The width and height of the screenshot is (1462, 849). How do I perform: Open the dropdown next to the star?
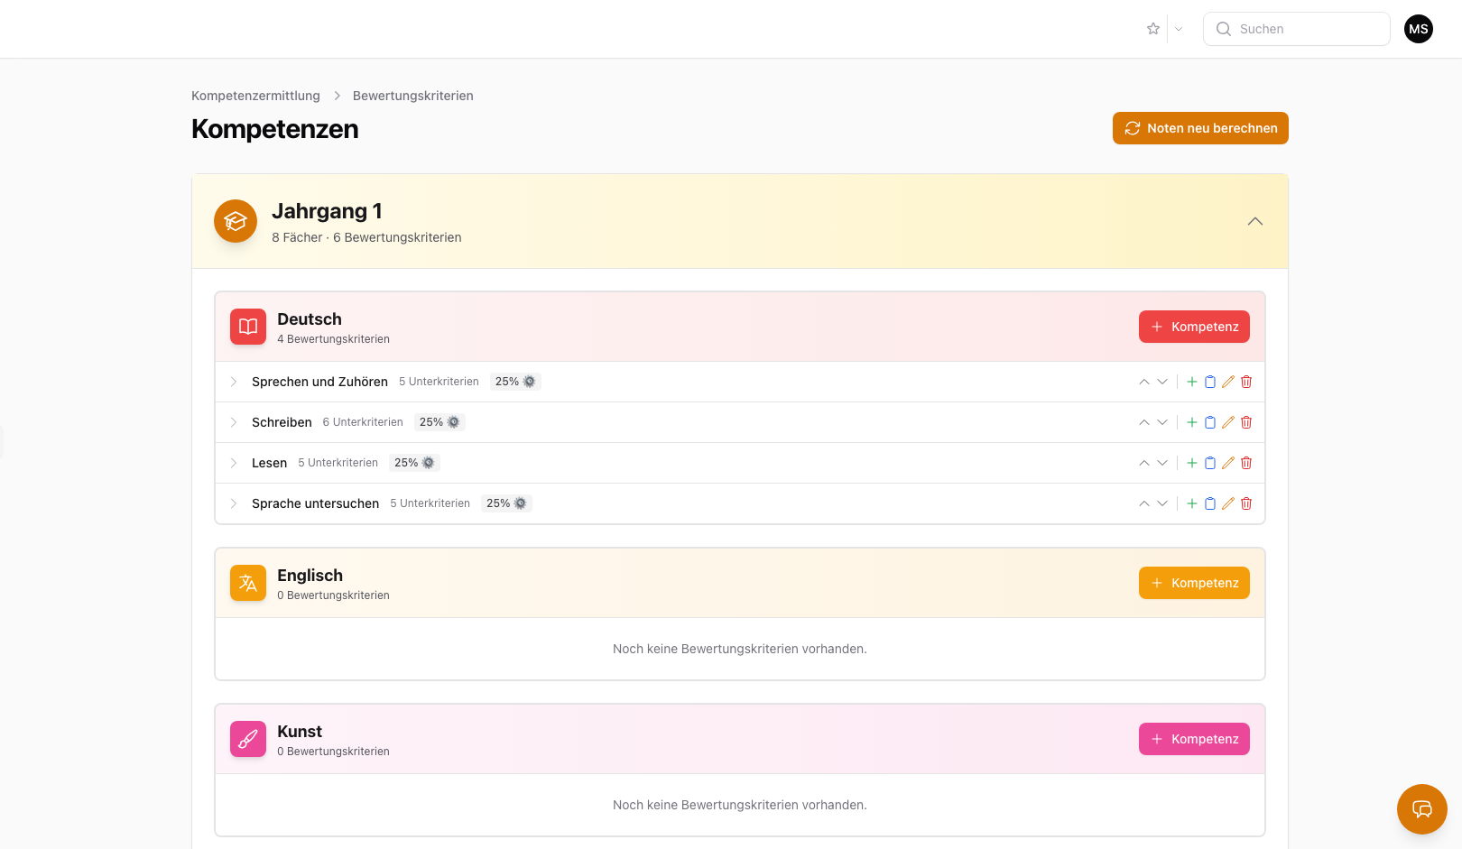coord(1179,29)
